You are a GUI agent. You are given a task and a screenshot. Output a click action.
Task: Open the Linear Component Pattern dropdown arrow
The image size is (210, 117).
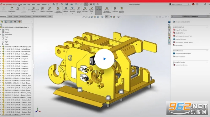pos(34,13)
